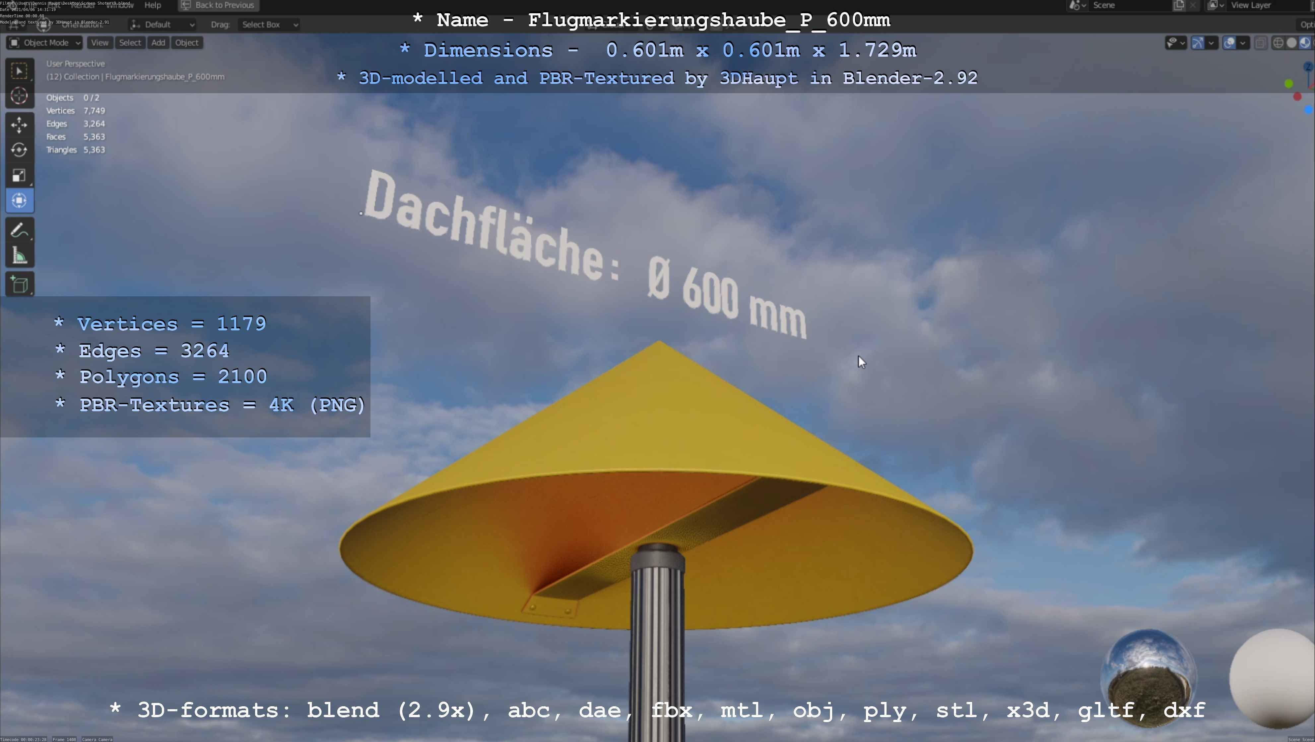Click the Z axis gizmo handle
Screen dimensions: 1315x742
[1308, 66]
